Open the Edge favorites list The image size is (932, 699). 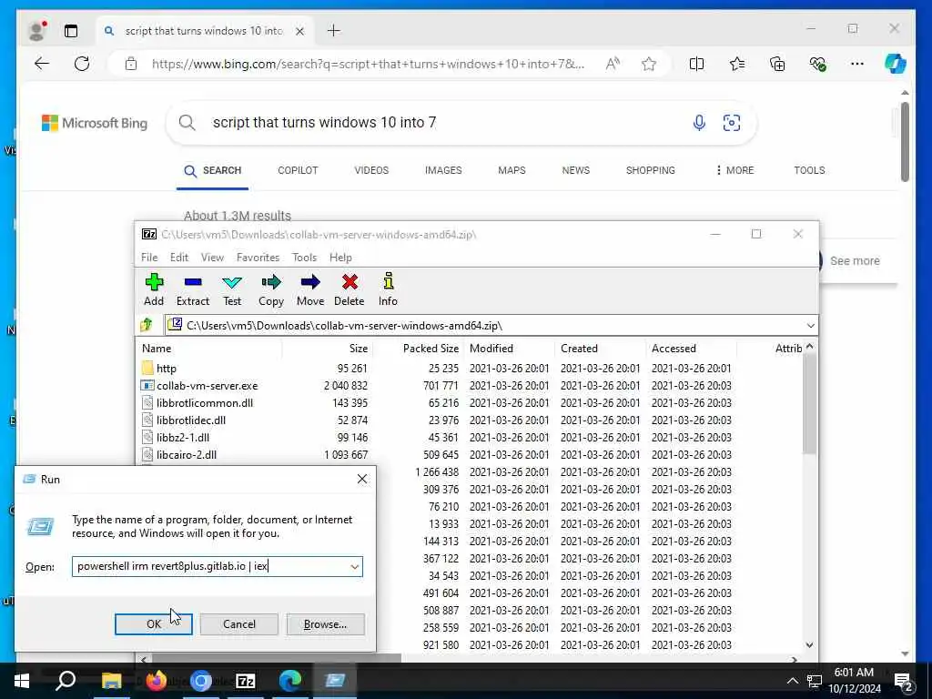[737, 64]
